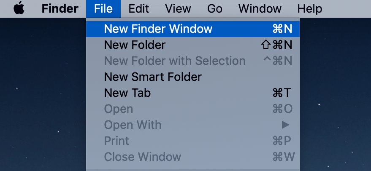This screenshot has width=371, height=171.
Task: Choose New Finder Window
Action: 193,29
